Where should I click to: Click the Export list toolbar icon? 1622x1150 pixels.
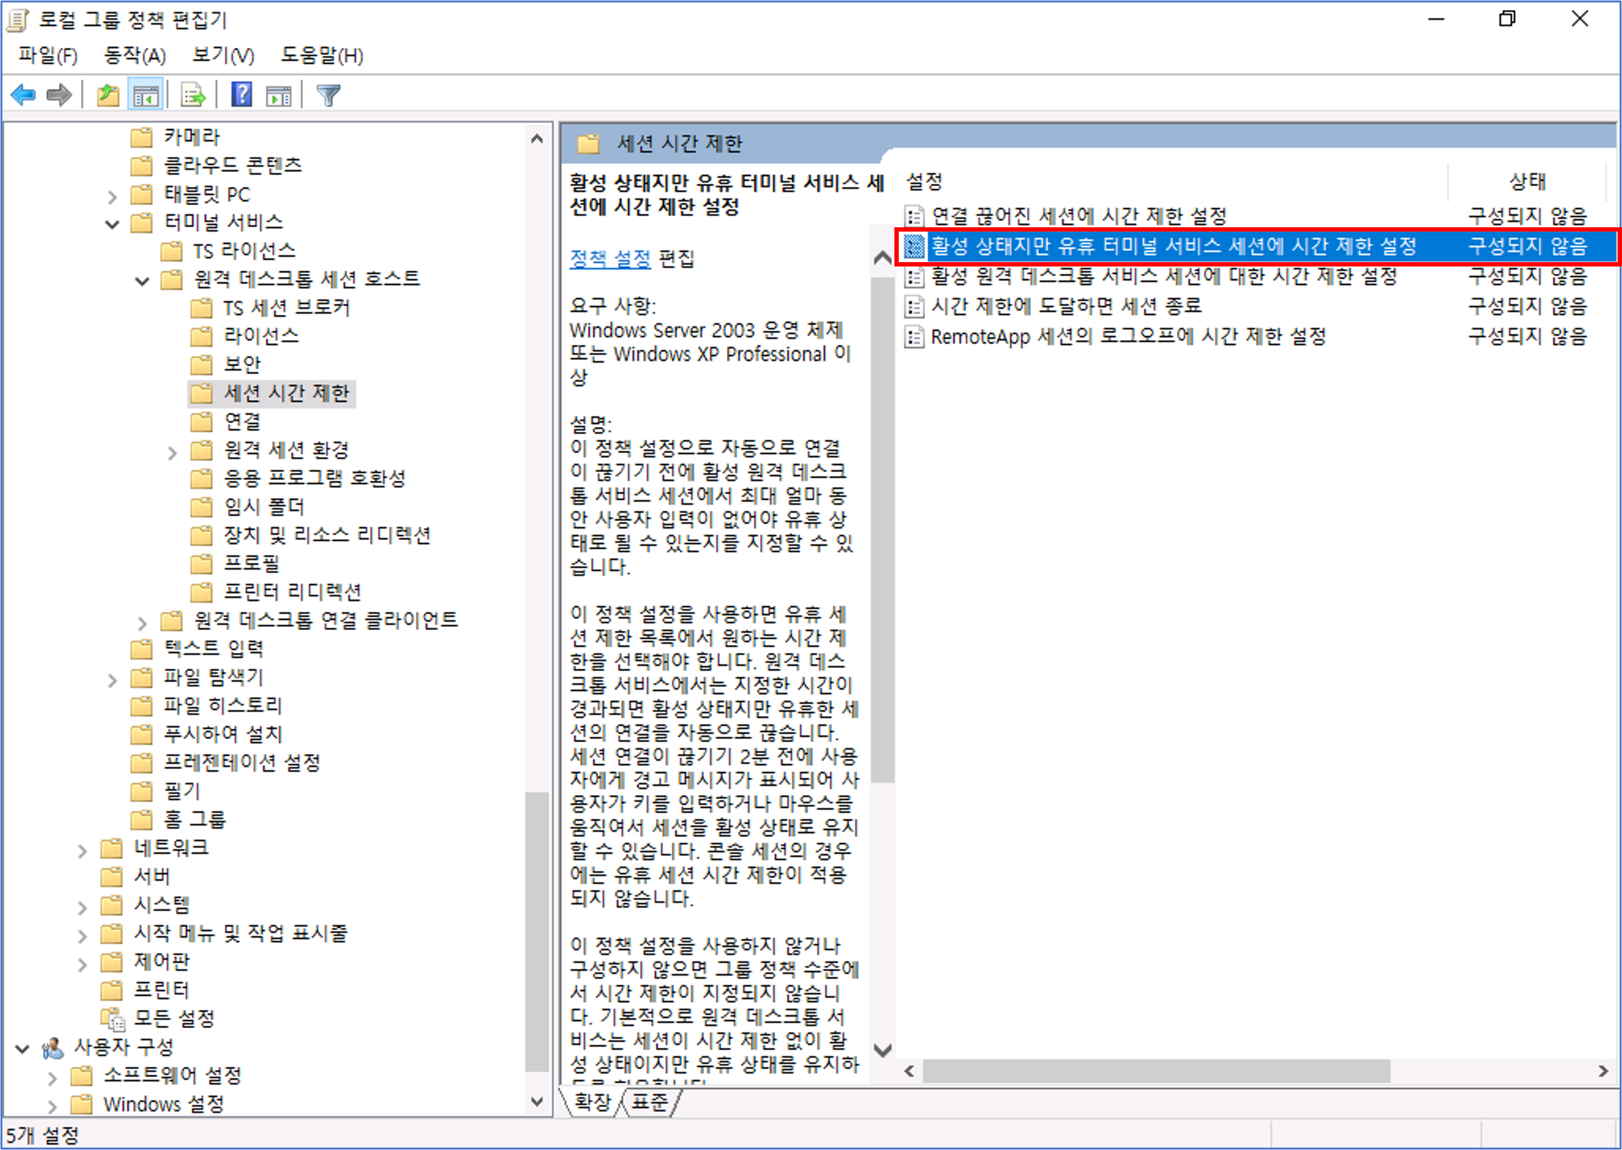click(192, 94)
